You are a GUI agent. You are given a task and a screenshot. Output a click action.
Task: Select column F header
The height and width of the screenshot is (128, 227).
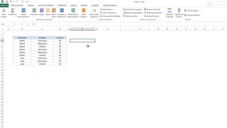click(x=82, y=29)
